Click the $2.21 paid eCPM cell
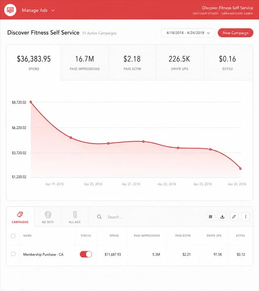The width and height of the screenshot is (259, 291). 186,255
